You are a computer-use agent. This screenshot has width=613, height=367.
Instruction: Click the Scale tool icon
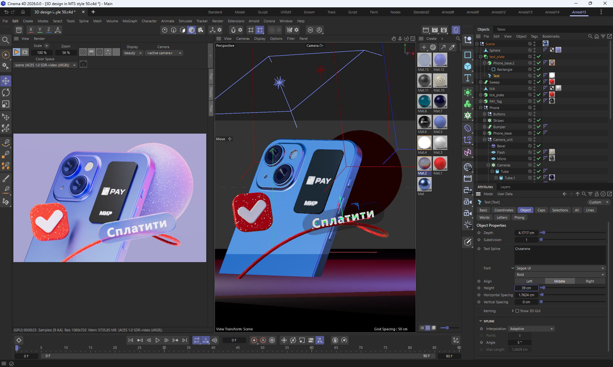(6, 104)
